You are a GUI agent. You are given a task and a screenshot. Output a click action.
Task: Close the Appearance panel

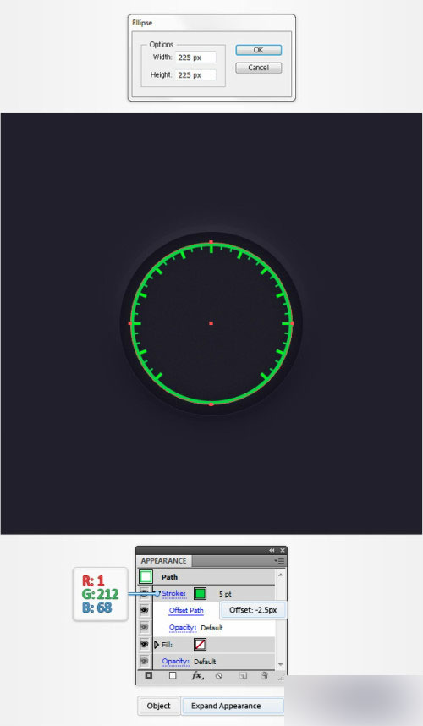[283, 550]
